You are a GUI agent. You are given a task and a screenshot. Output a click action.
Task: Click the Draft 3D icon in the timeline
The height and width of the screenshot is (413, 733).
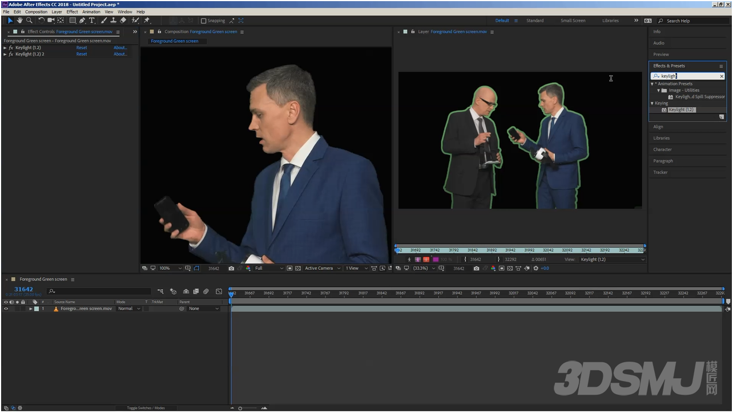[173, 291]
